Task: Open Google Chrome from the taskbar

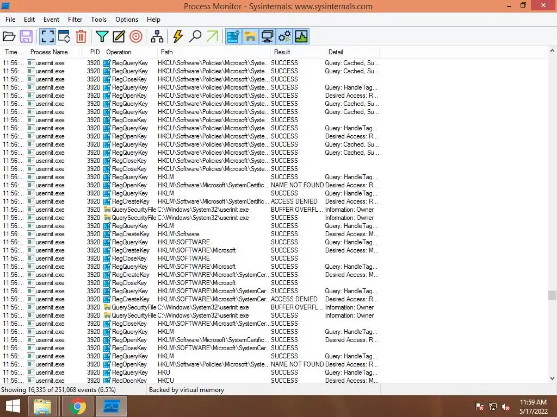Action: (x=77, y=406)
